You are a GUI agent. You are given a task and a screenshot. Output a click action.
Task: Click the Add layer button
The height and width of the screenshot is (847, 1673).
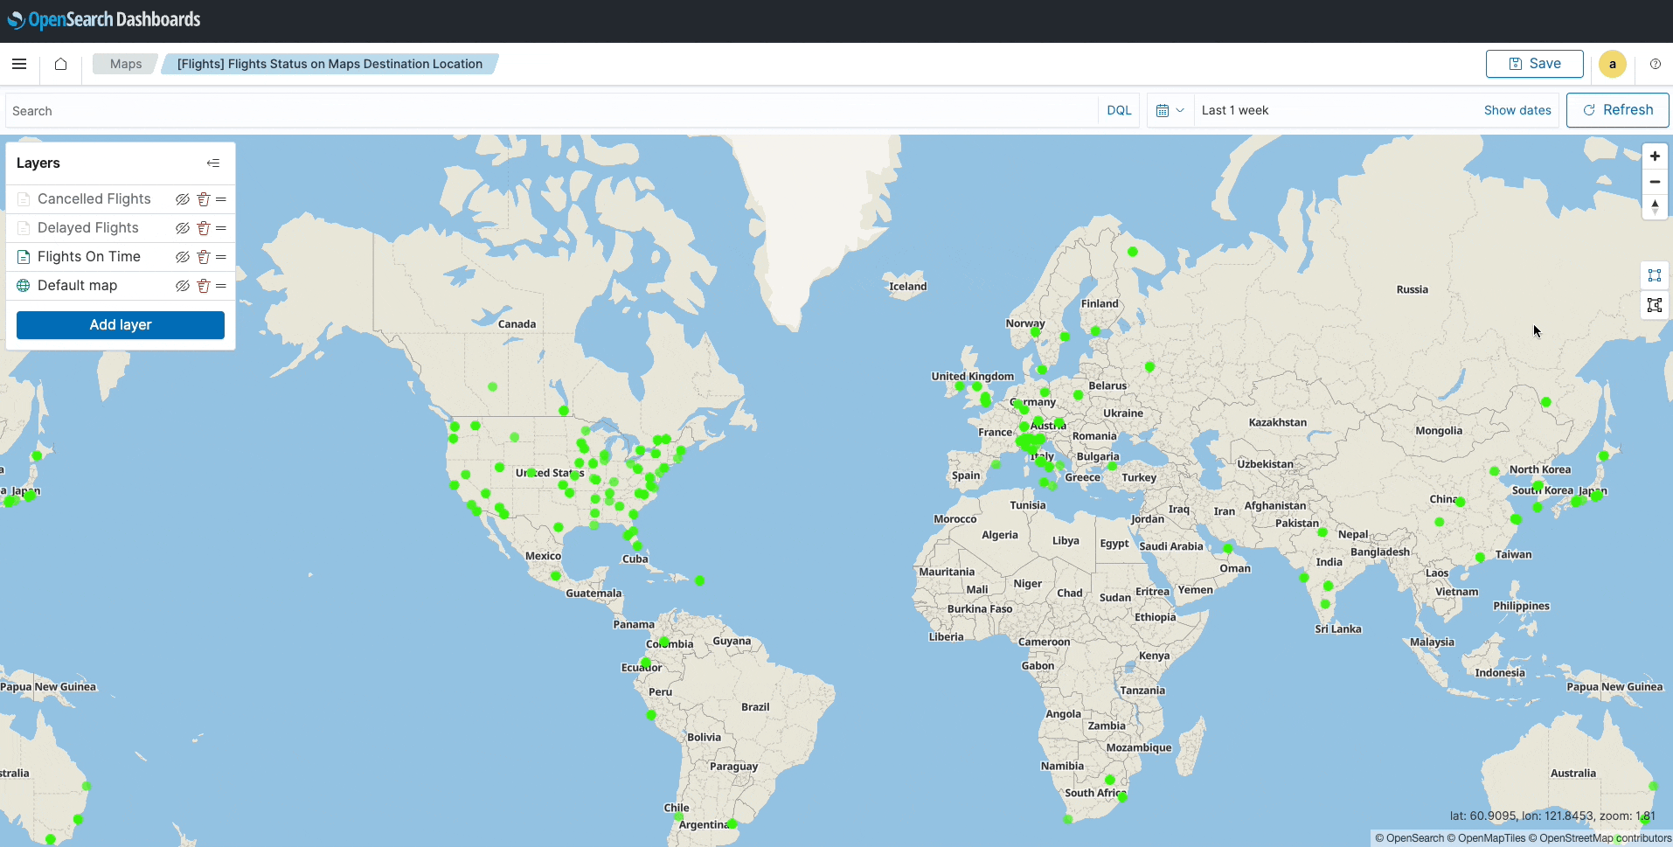121,325
